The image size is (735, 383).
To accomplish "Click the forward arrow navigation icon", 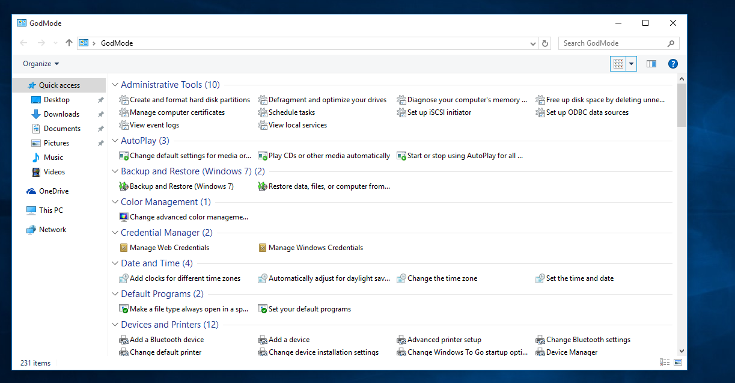I will (x=41, y=43).
